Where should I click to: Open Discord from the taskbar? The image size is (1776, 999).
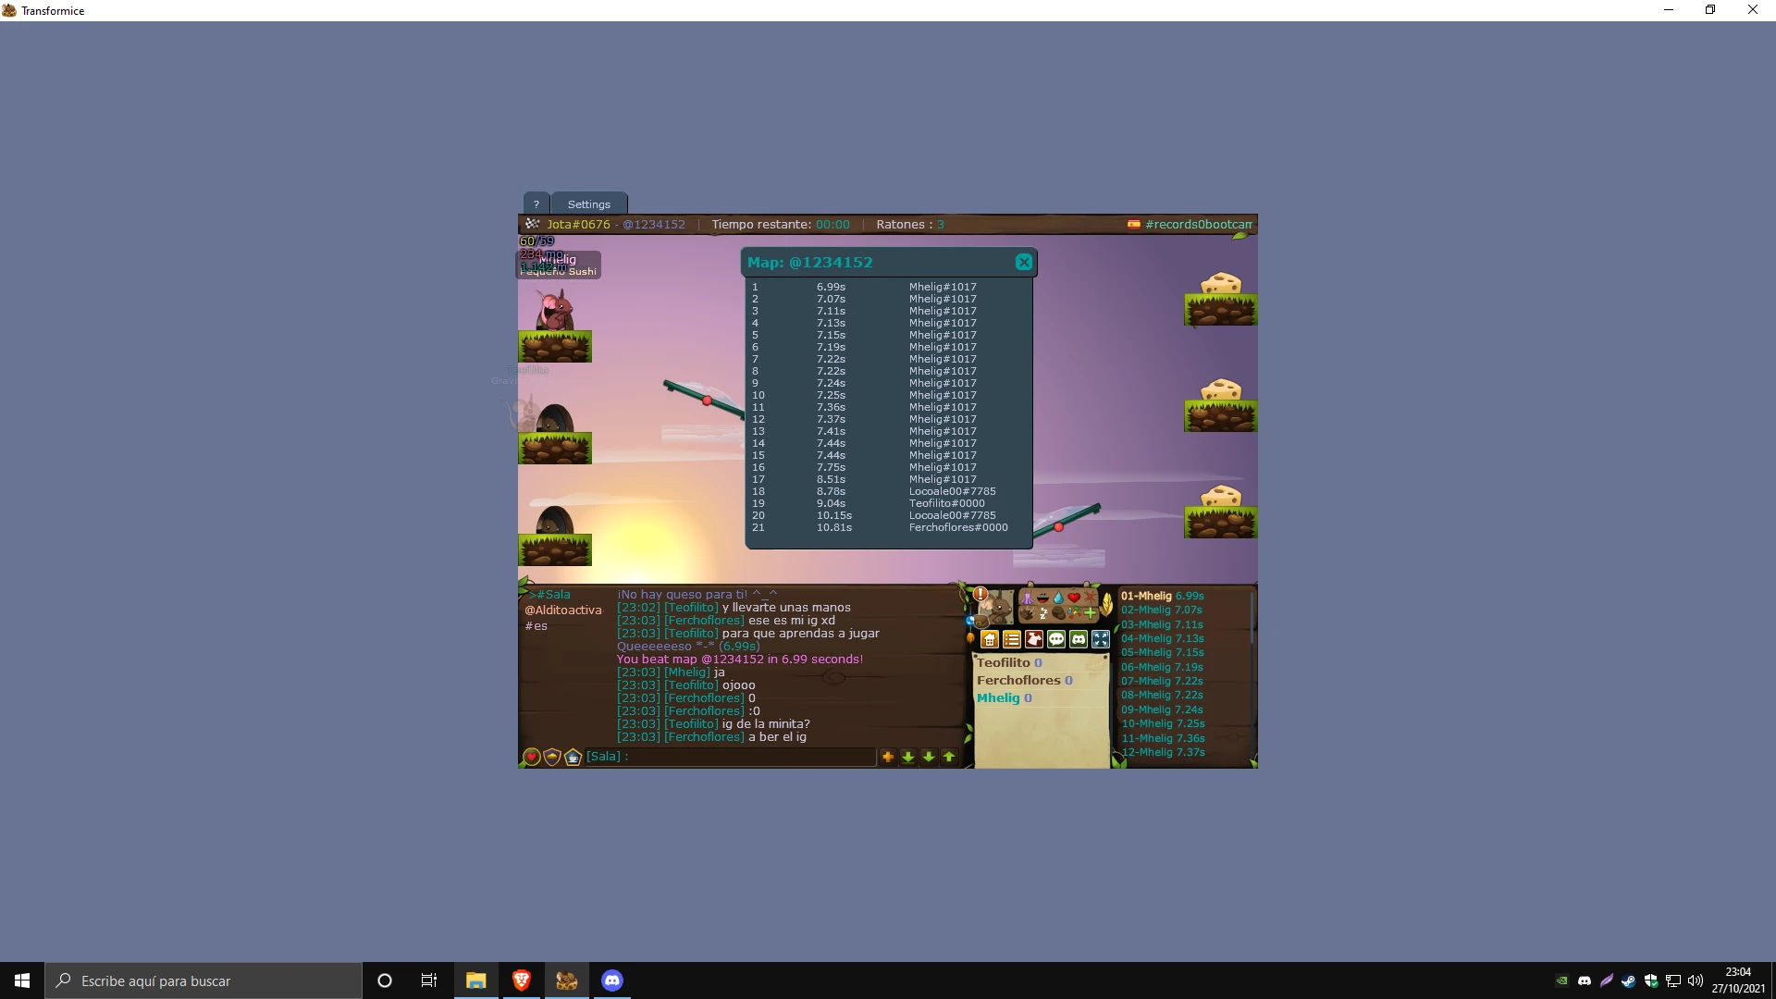pos(612,980)
